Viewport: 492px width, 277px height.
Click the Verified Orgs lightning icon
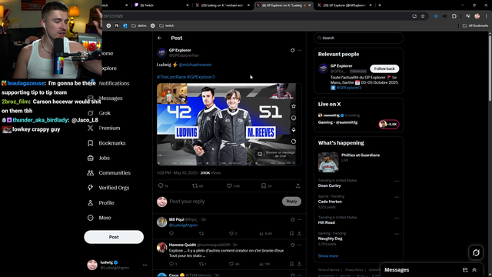[91, 188]
